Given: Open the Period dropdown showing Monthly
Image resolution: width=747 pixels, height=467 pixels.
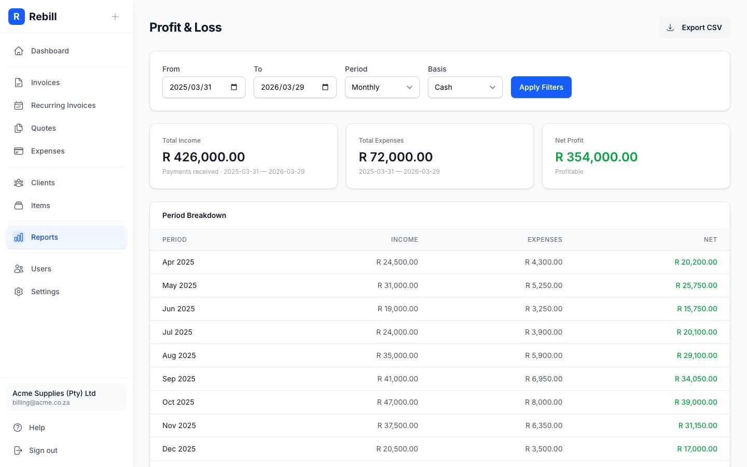Looking at the screenshot, I should 382,87.
